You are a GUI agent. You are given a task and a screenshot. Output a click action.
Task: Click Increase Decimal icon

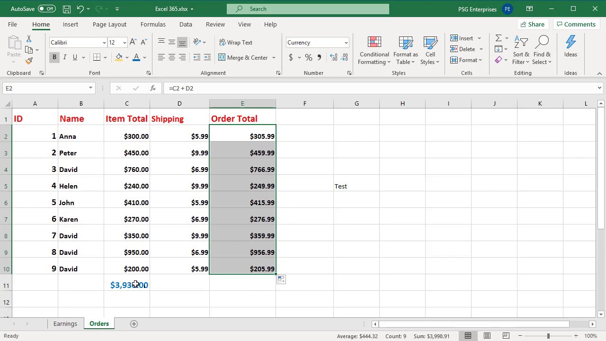click(334, 57)
